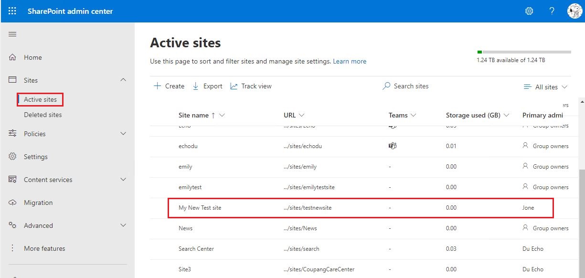Create a new site
585x278 pixels.
(168, 86)
